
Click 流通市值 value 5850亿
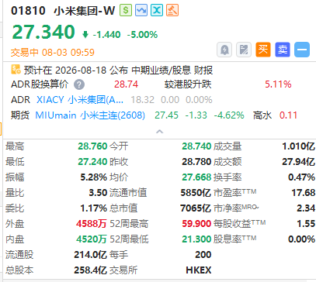196,193
